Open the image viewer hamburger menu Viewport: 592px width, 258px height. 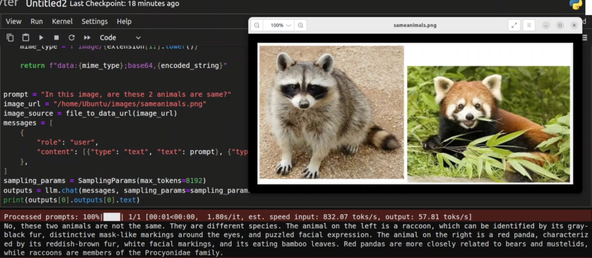(x=528, y=25)
